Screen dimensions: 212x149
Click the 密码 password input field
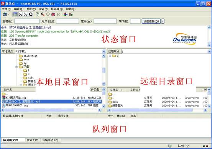[x=105, y=21]
